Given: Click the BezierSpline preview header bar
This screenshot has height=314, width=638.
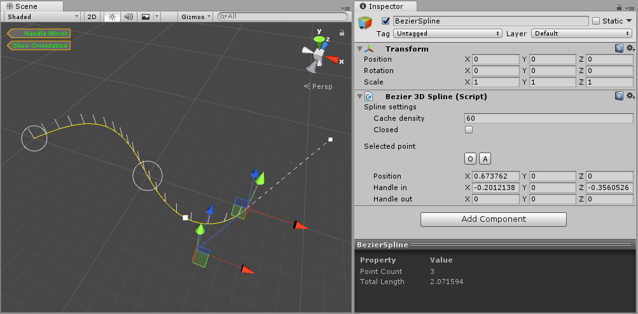Looking at the screenshot, I should tap(495, 245).
